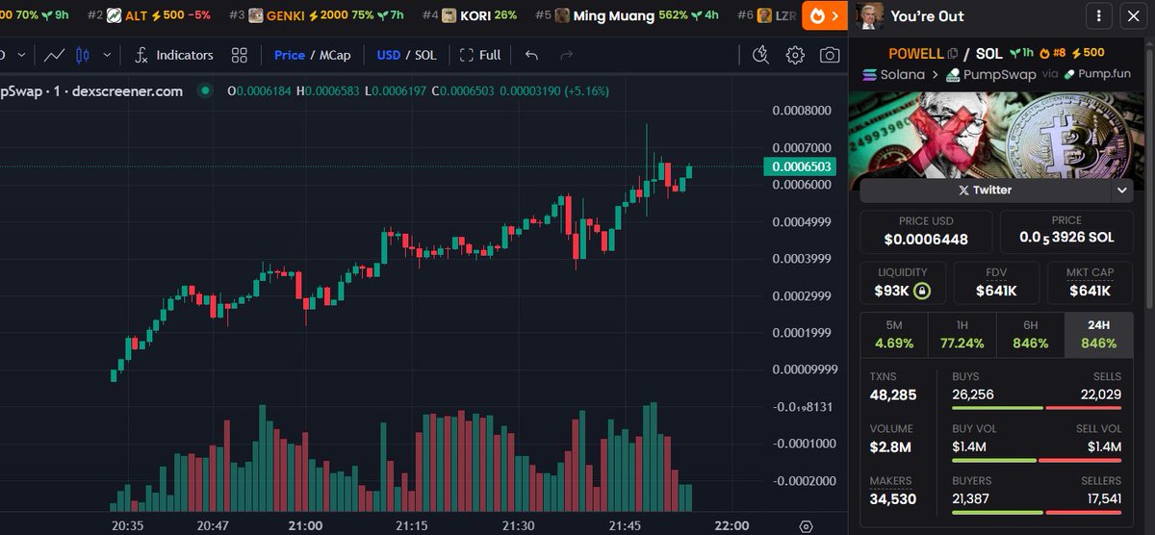
Task: Toggle chart to MCap mode
Action: click(336, 55)
